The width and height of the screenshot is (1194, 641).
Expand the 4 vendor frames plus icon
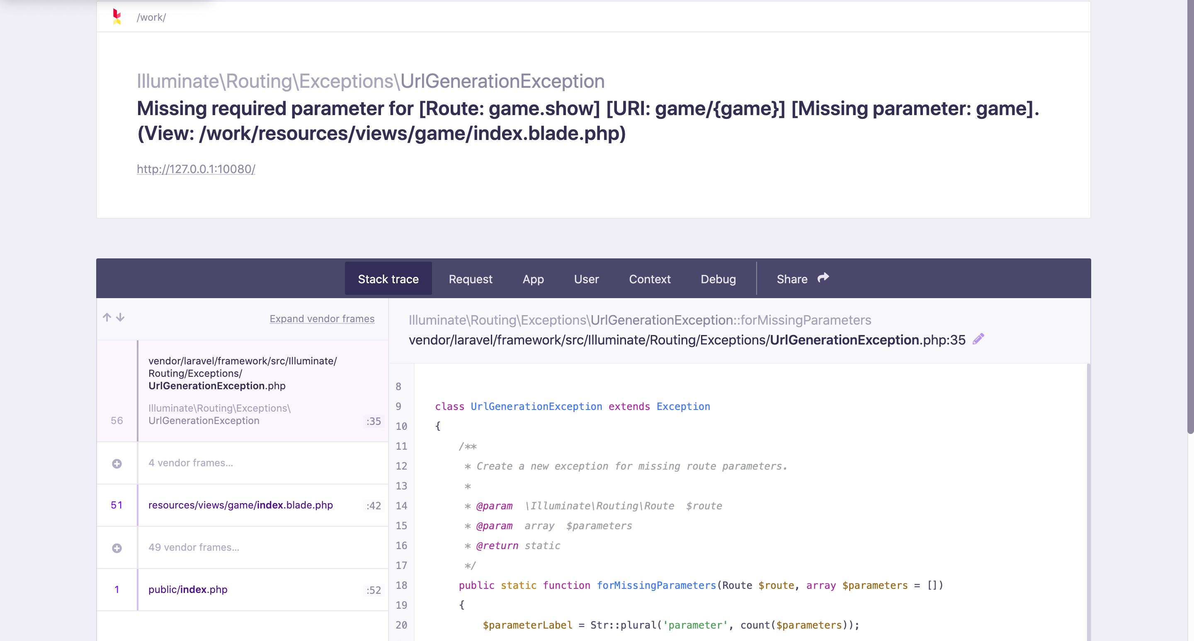[117, 463]
